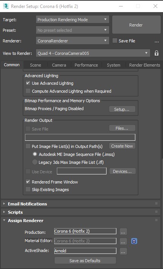Image resolution: width=163 pixels, height=269 pixels.
Task: Open Save File options ellipsis beside Render button
Action: tap(157, 41)
